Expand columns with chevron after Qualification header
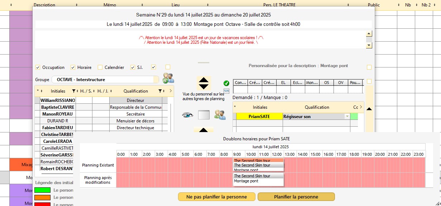 coord(170,91)
